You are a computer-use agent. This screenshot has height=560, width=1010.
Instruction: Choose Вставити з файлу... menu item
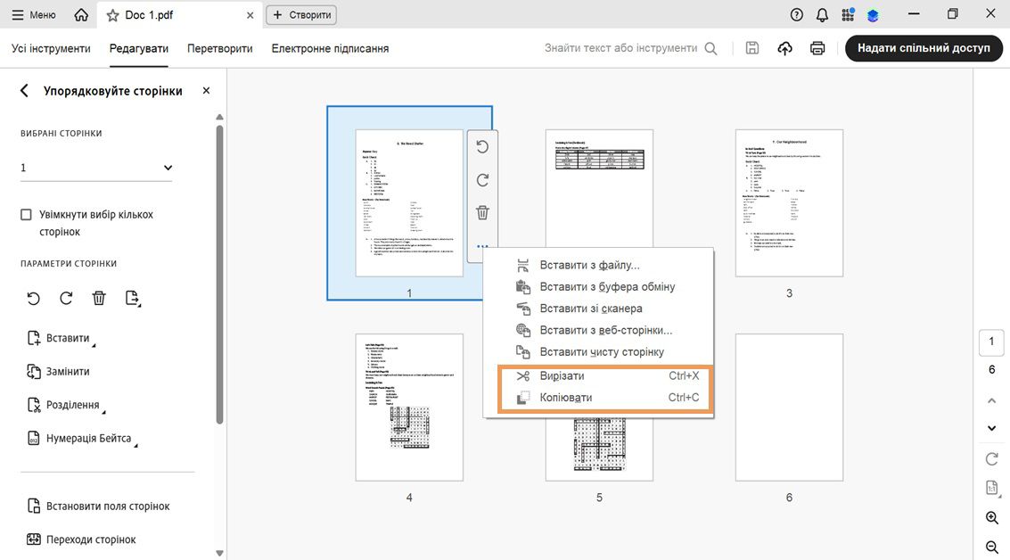[x=599, y=265]
